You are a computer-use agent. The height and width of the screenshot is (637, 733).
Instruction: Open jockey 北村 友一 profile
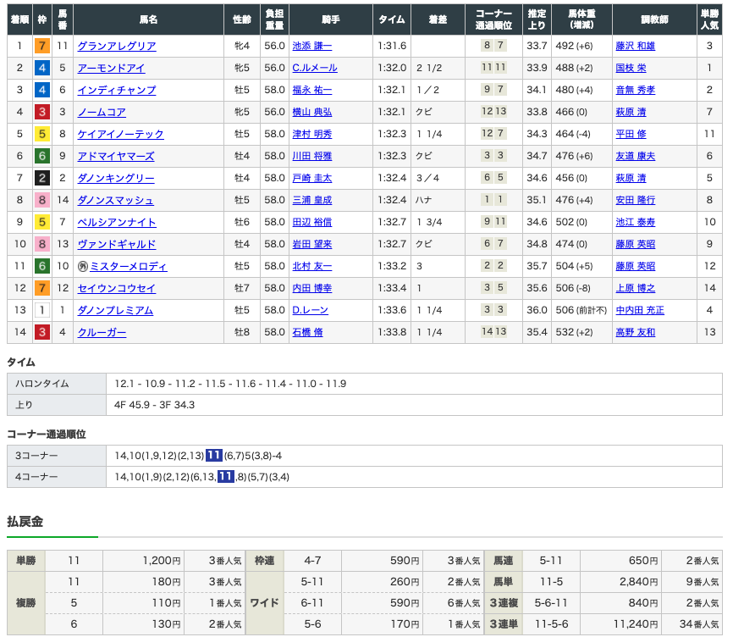(x=312, y=266)
